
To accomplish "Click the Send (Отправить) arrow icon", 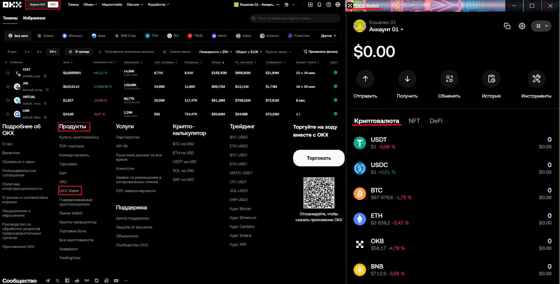I will 365,79.
